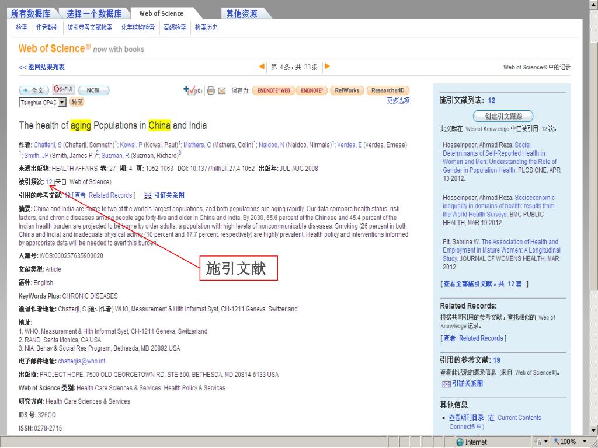Open sidebar cited references count 19
The width and height of the screenshot is (598, 448).
coord(496,360)
